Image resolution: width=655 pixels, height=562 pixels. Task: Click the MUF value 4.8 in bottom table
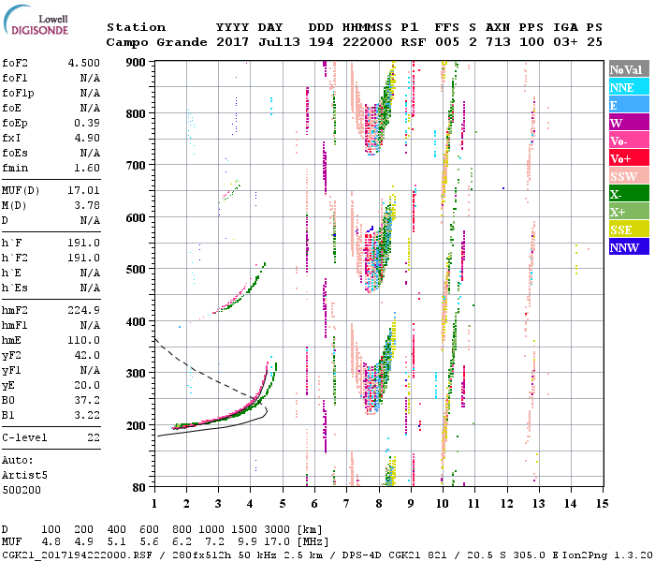[51, 542]
